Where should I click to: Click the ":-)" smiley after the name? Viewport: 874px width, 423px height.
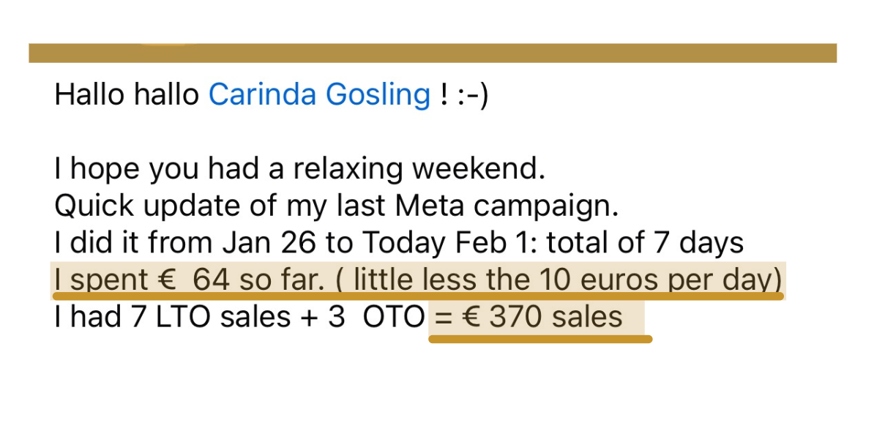tap(471, 95)
